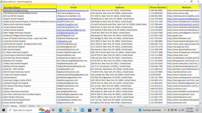Open the Photos app from the taskbar
Image resolution: width=202 pixels, height=113 pixels.
pos(111,110)
